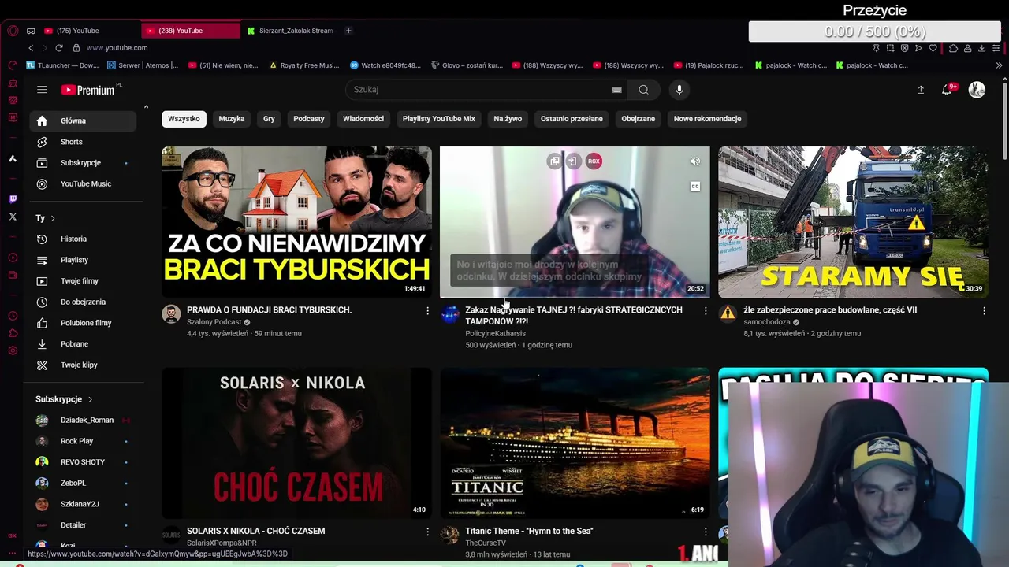The width and height of the screenshot is (1009, 567).
Task: Switch to the (175) YouTube tab
Action: pyautogui.click(x=87, y=31)
